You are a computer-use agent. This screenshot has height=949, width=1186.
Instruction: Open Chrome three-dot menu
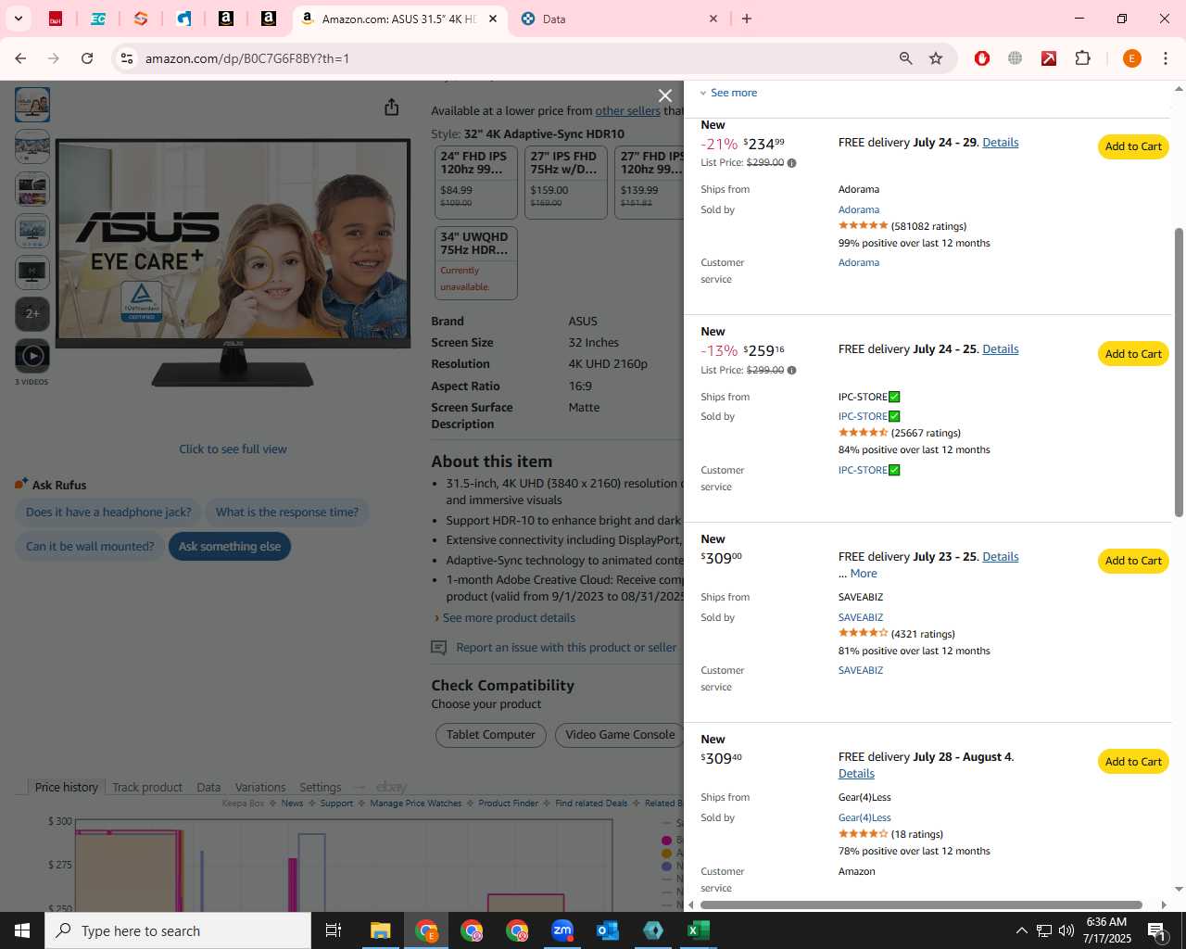point(1166,58)
